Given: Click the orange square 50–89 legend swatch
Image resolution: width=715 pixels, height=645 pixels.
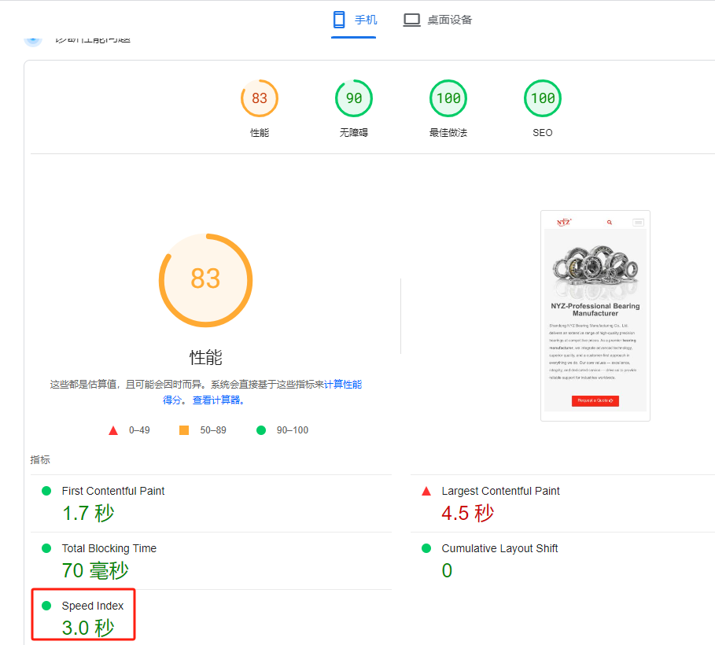Looking at the screenshot, I should [184, 430].
